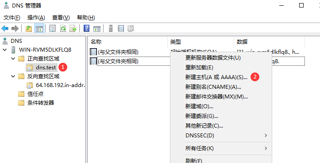Click the New record notepad toolbar icon
The height and width of the screenshot is (163, 320).
(121, 29)
